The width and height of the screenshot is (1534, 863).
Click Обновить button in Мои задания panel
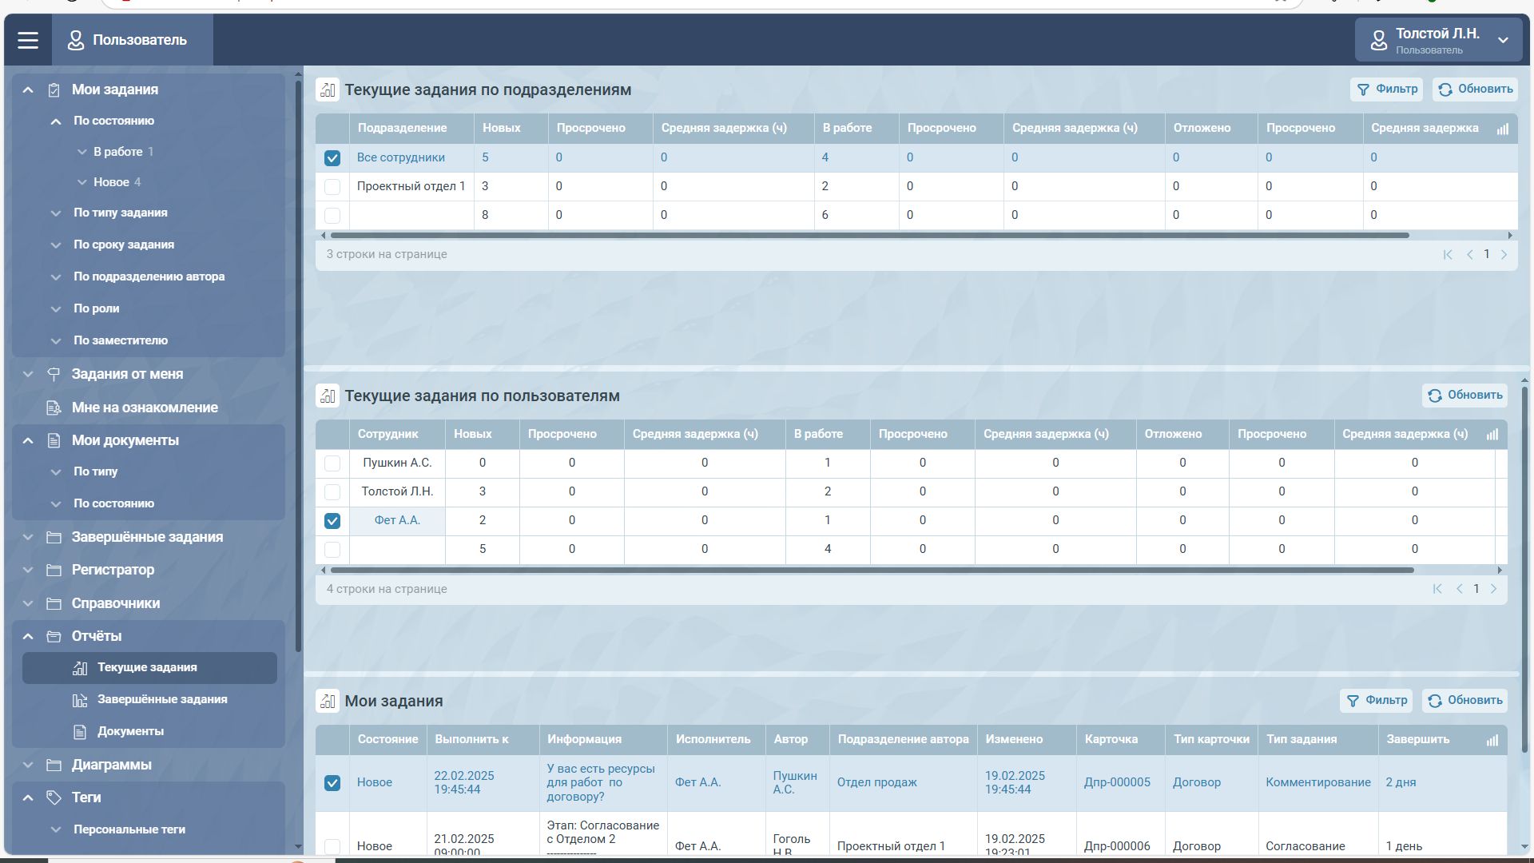click(1464, 701)
